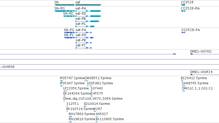Select the EK164264.5prime EST marker

pos(64,96)
